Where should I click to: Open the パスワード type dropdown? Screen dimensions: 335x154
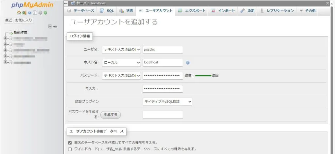(121, 75)
